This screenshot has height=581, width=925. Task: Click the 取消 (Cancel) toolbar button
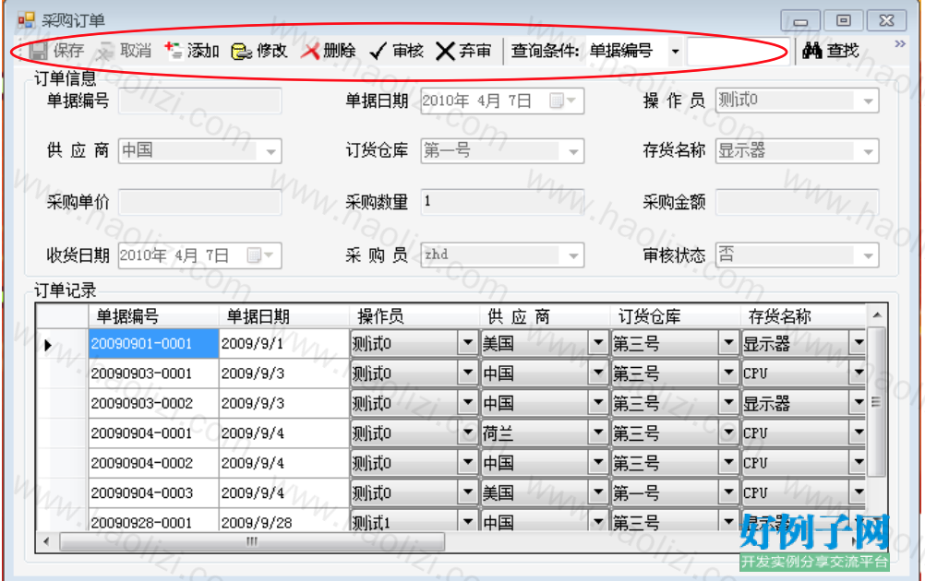click(126, 52)
